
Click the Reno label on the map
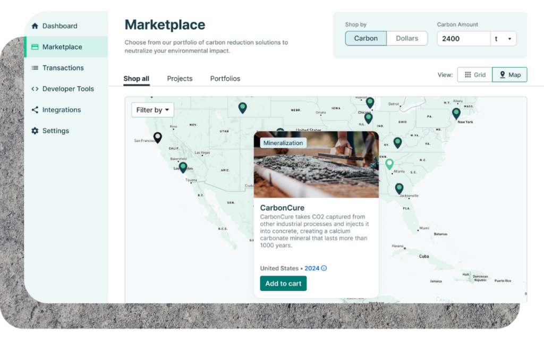tap(174, 126)
